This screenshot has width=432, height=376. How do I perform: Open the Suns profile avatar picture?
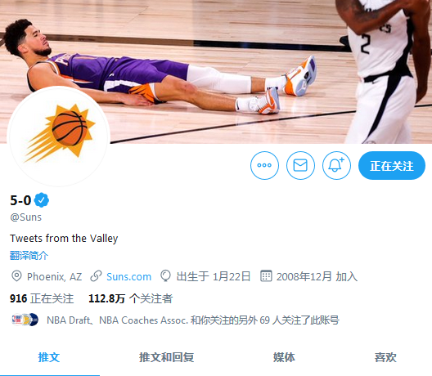pos(58,137)
